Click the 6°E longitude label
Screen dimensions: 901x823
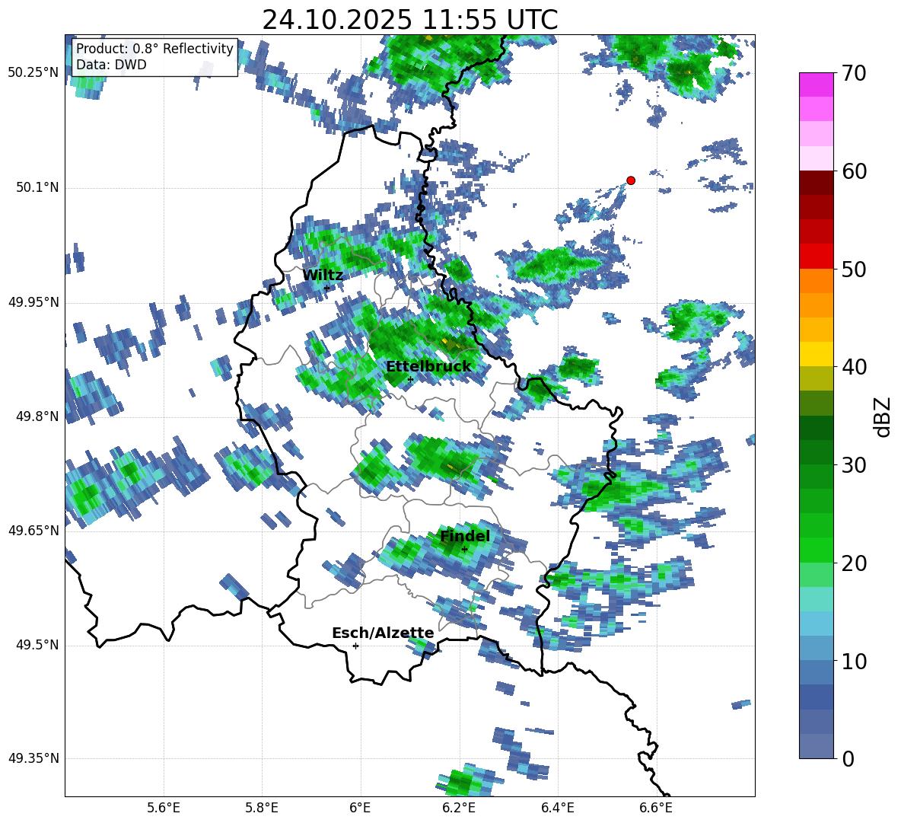pos(360,809)
